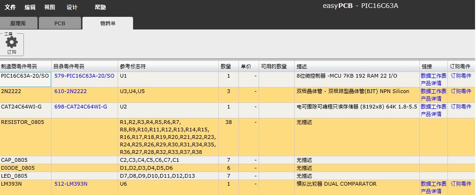The width and height of the screenshot is (476, 195).
Task: Select the 2N2222 manufacturer part cell
Action: (x=25, y=95)
